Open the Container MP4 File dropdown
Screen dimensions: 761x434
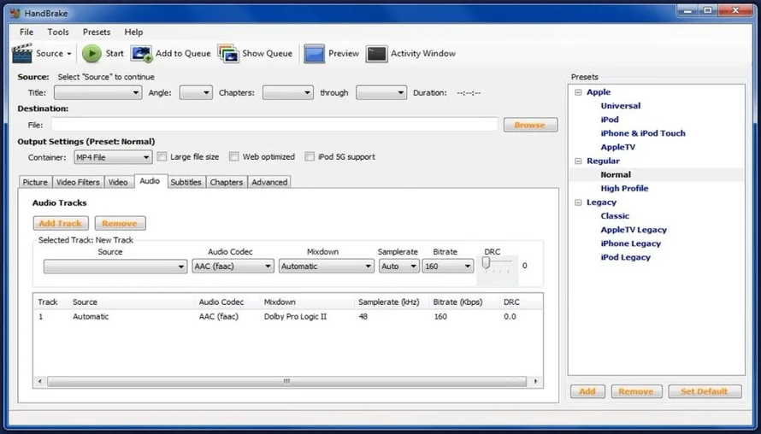click(x=113, y=157)
